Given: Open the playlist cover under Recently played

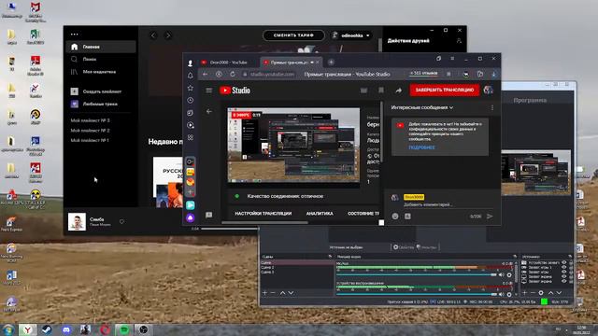Looking at the screenshot, I should [x=168, y=182].
